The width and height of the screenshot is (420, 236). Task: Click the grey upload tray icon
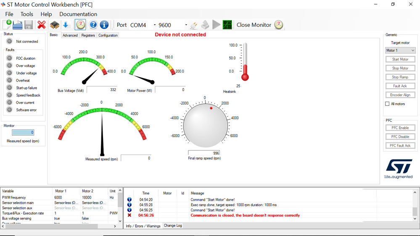click(x=205, y=25)
